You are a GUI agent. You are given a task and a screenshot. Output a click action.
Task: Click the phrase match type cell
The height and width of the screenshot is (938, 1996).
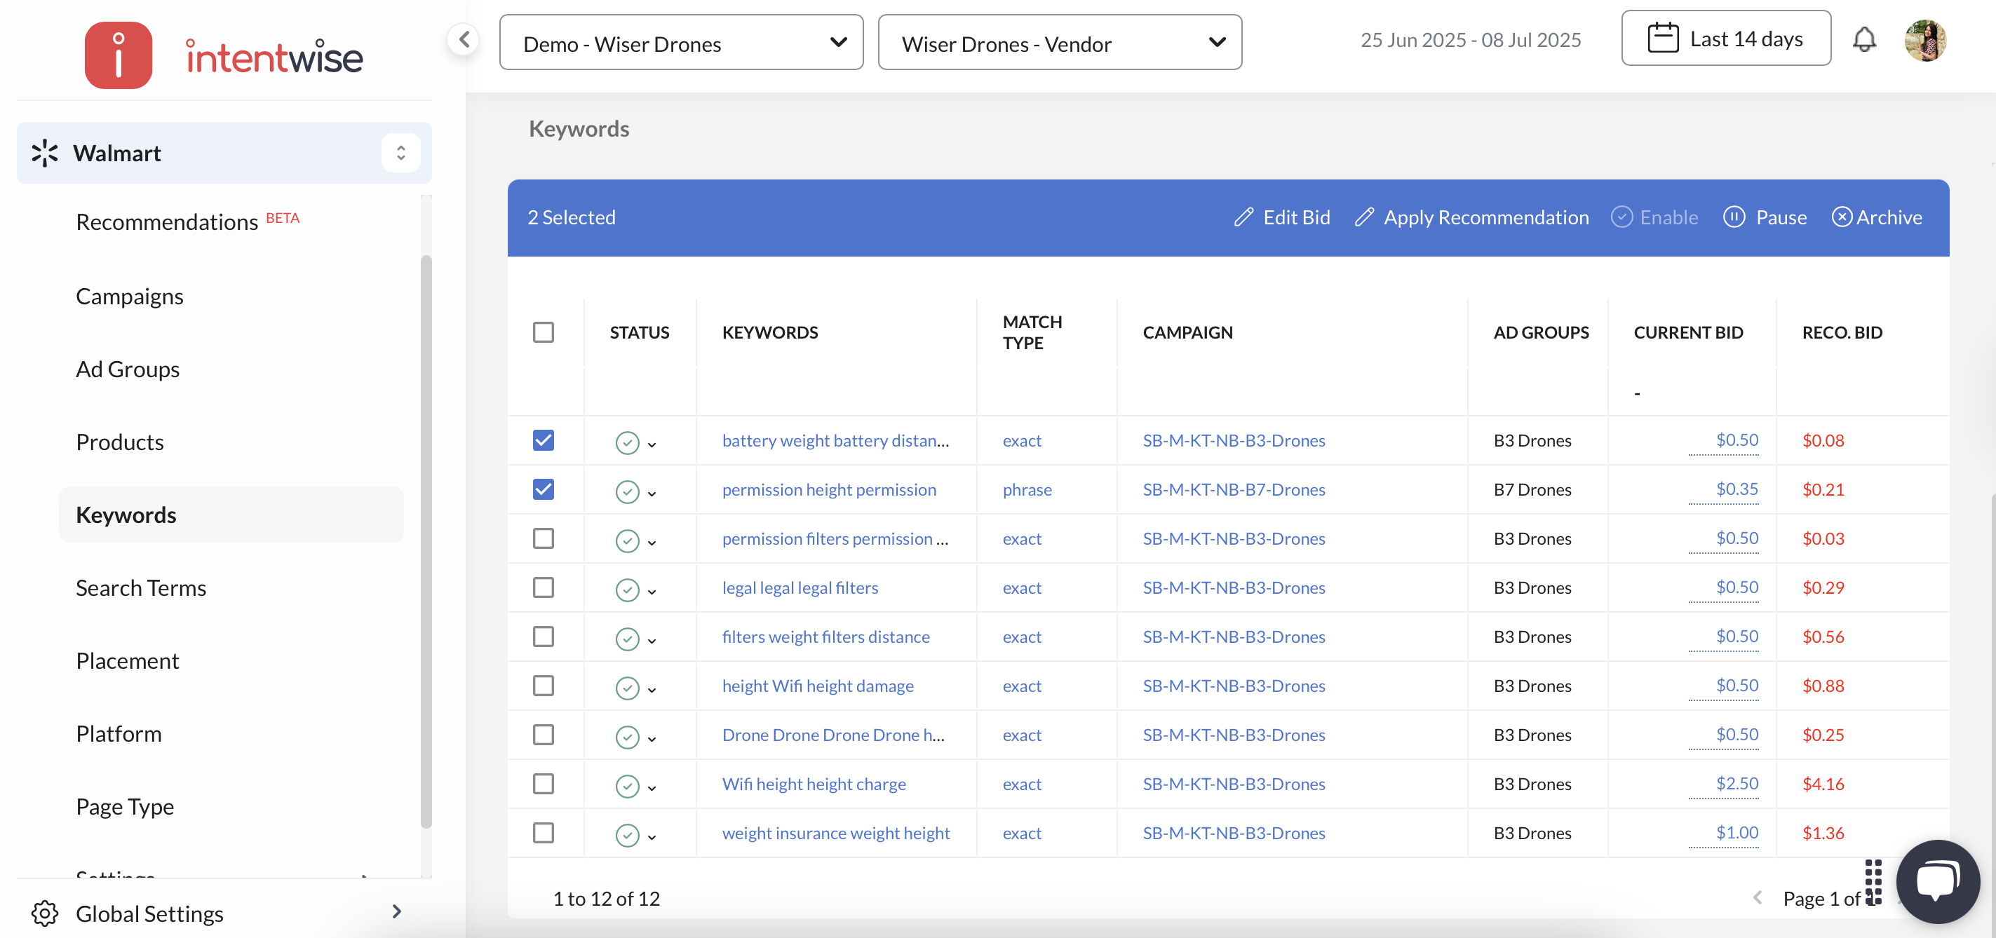pos(1027,489)
